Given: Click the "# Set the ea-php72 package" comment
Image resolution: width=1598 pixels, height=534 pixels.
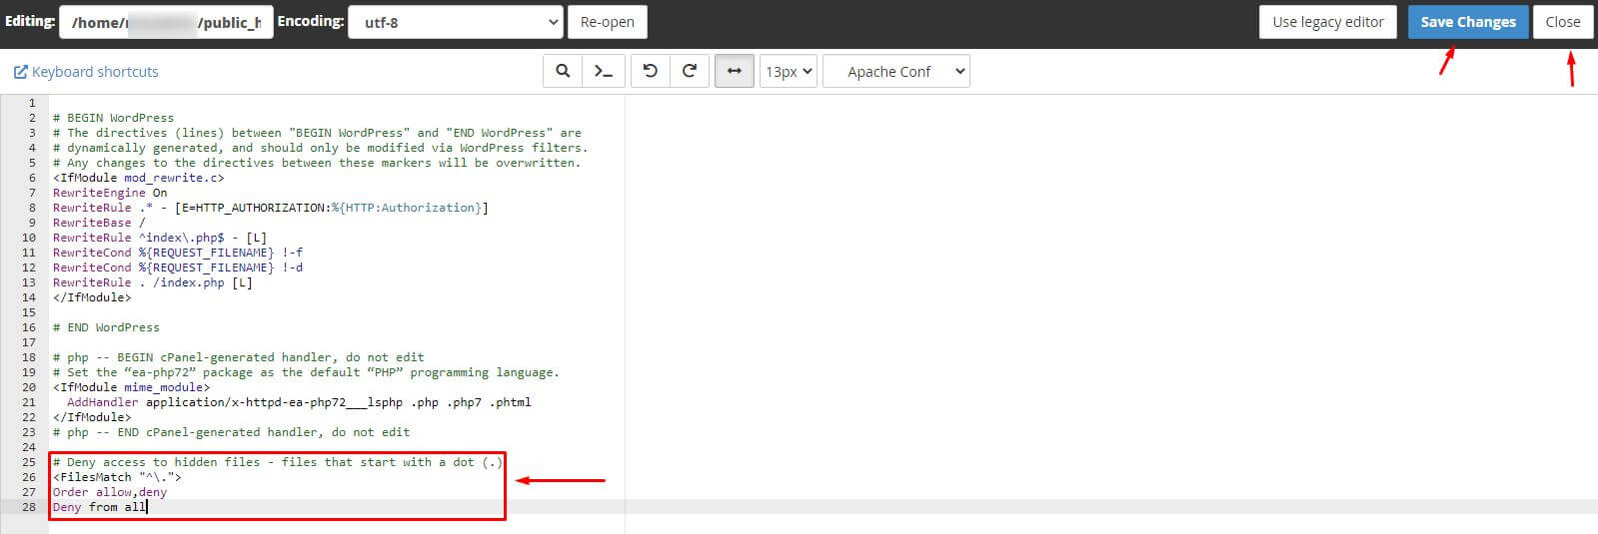Looking at the screenshot, I should pos(306,372).
